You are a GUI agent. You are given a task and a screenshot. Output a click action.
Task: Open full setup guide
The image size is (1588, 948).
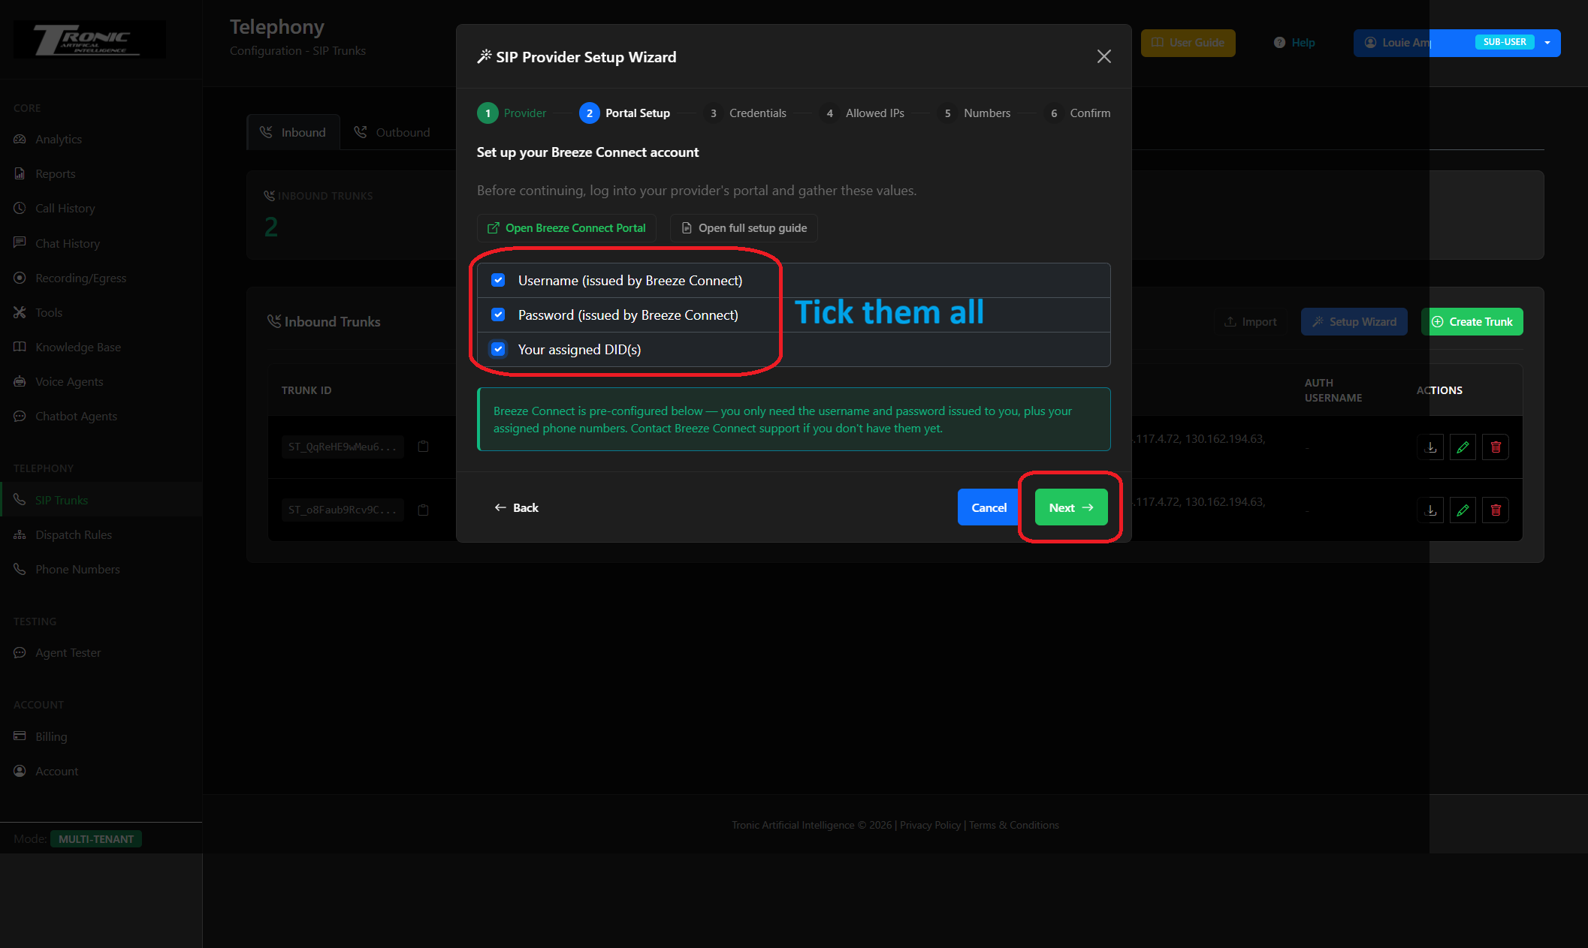744,228
